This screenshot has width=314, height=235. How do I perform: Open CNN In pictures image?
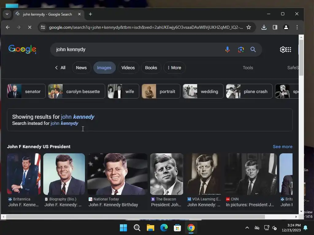(x=251, y=174)
